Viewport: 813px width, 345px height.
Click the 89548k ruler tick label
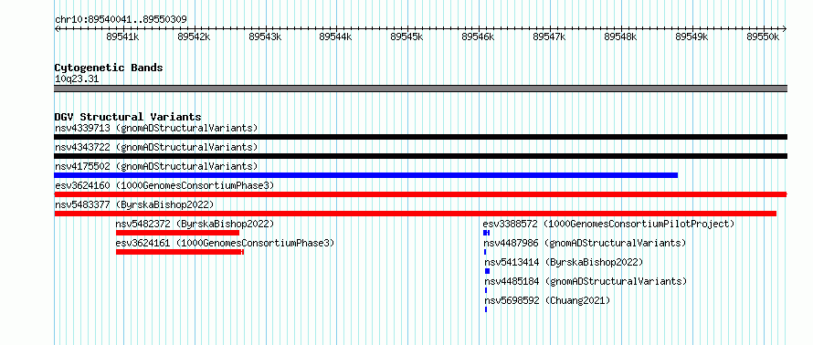(620, 37)
